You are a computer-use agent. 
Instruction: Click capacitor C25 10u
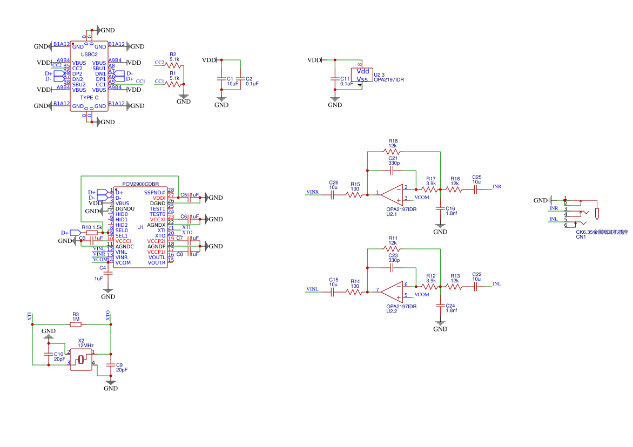pos(476,189)
